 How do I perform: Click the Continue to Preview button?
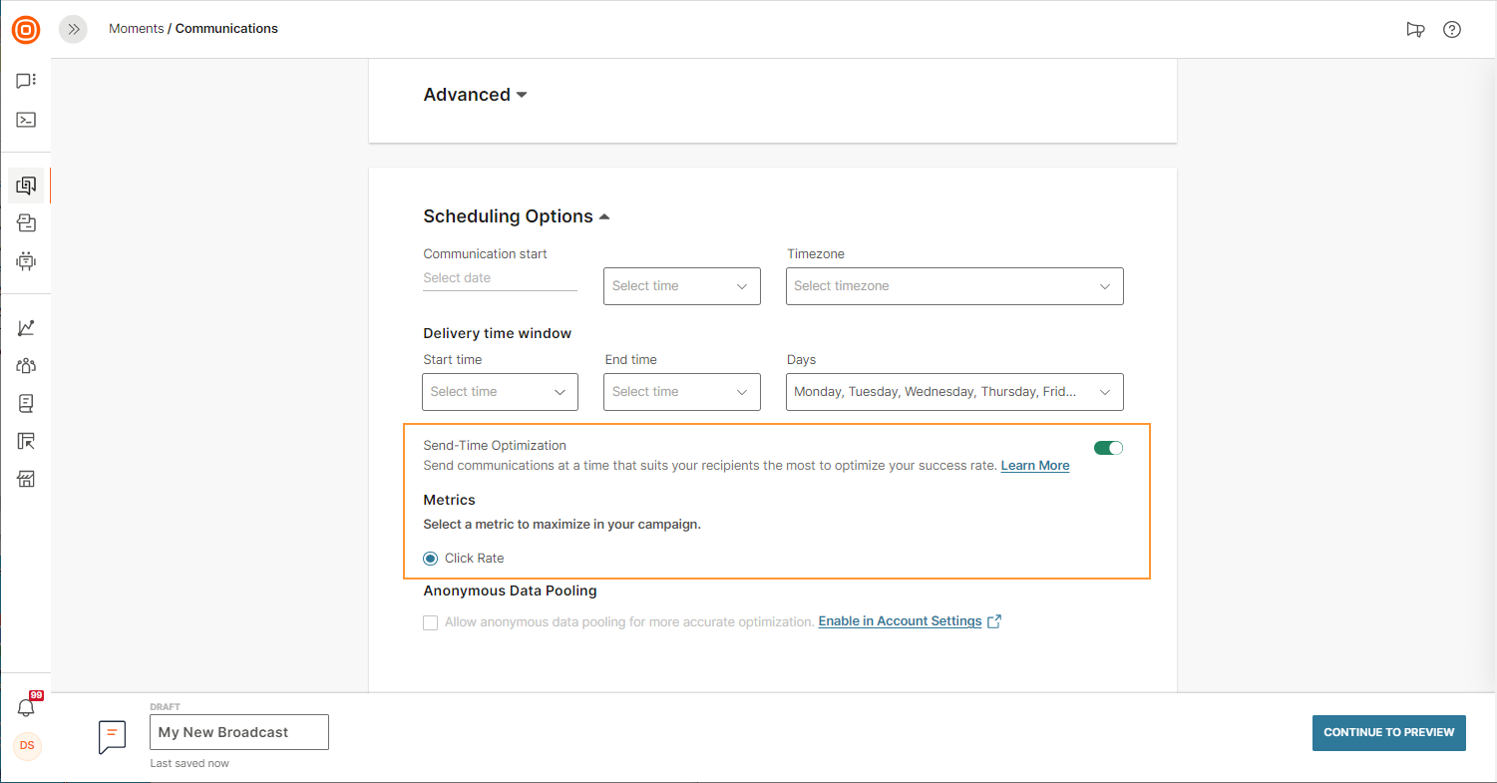(x=1388, y=732)
